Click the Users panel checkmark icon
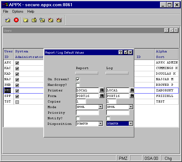182x162 pixels. [171, 30]
